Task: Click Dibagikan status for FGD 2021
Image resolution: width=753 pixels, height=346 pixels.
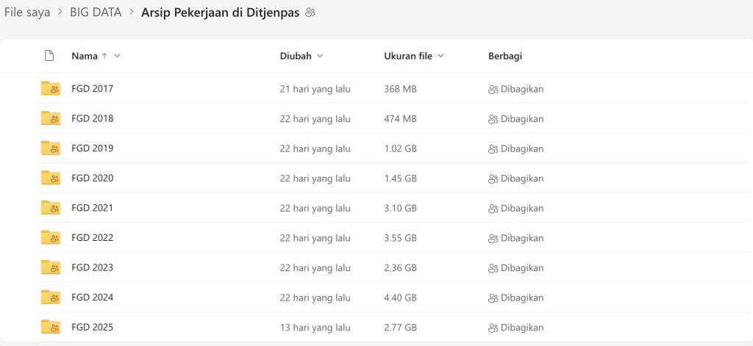Action: [x=515, y=209]
